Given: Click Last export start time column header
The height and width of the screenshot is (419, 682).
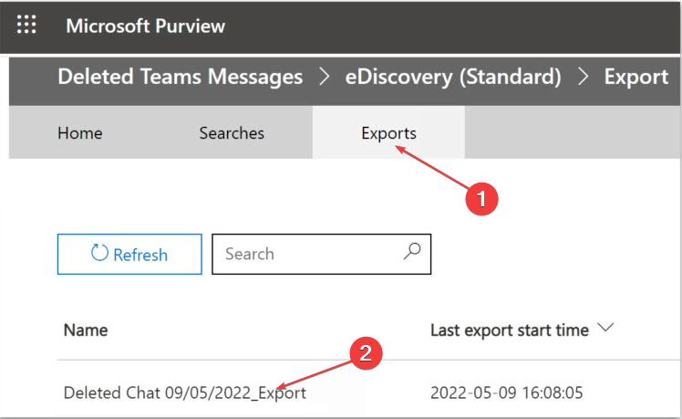Looking at the screenshot, I should tap(509, 330).
